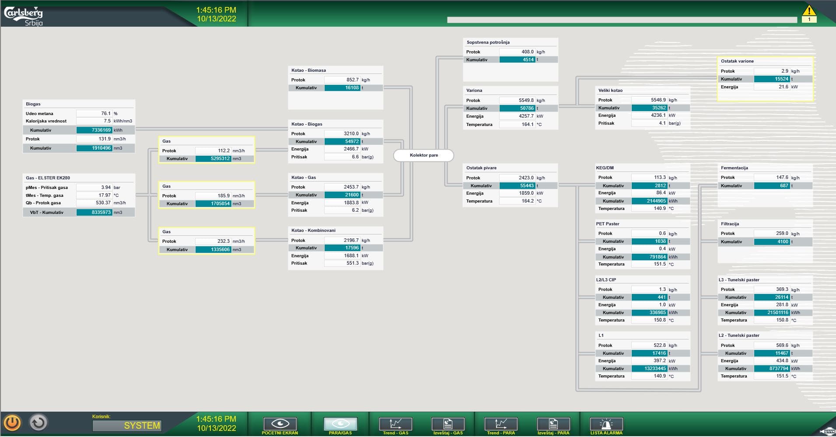Click the Trend - PARA text label
Image resolution: width=836 pixels, height=437 pixels.
(x=500, y=433)
